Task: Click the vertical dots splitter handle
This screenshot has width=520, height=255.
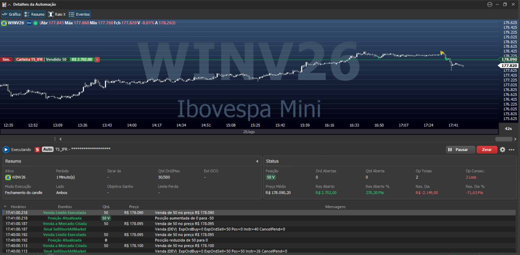Action: point(55,139)
